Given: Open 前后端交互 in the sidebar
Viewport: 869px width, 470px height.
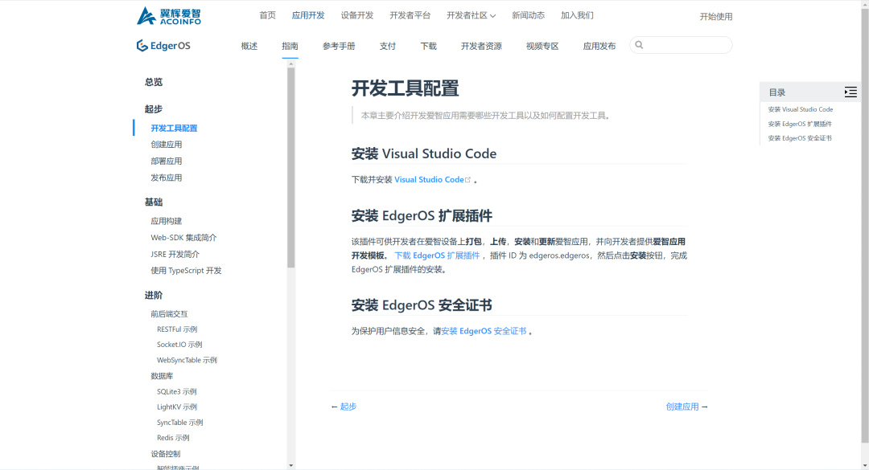Looking at the screenshot, I should (169, 314).
